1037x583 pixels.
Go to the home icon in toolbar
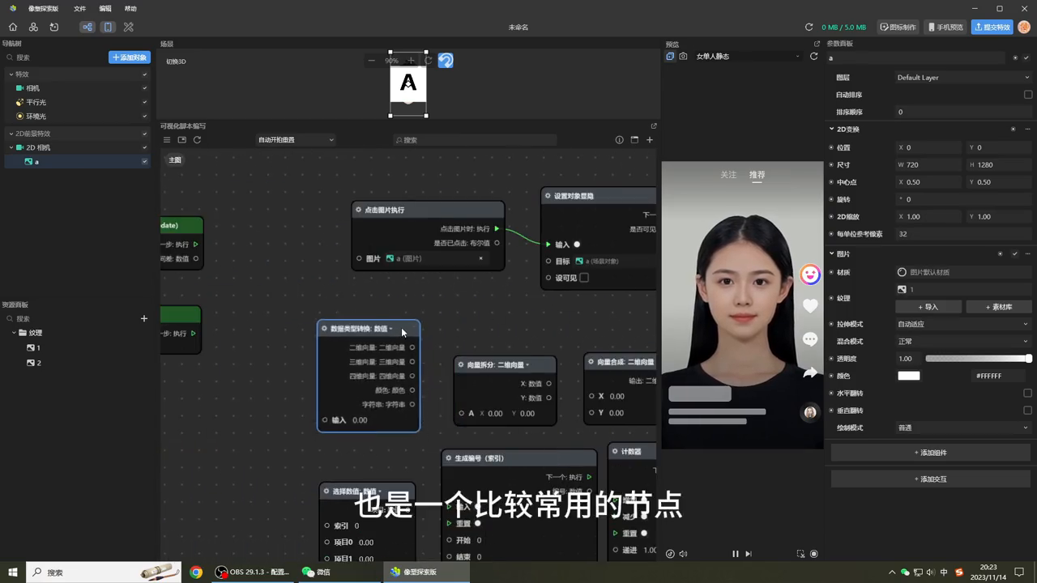(13, 27)
